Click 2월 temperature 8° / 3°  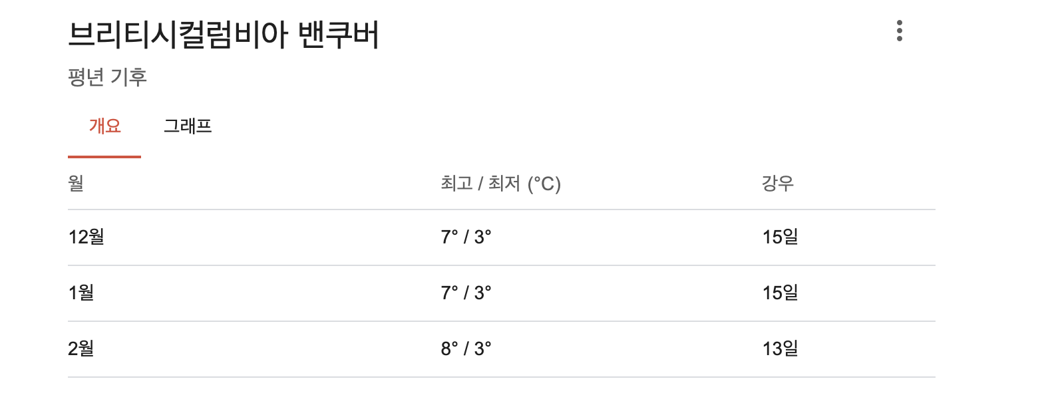pyautogui.click(x=466, y=348)
